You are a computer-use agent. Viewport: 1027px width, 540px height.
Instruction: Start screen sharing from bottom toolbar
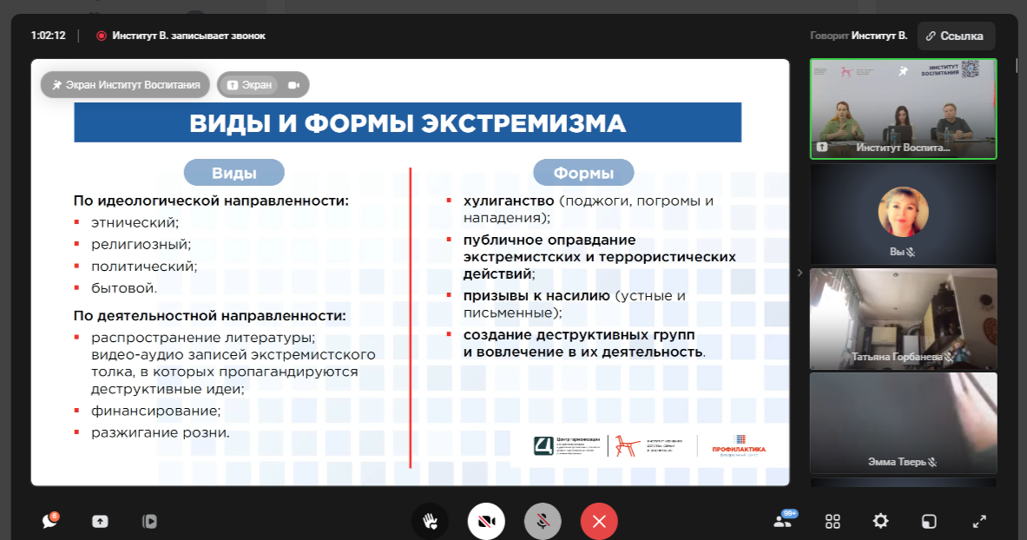(x=100, y=521)
